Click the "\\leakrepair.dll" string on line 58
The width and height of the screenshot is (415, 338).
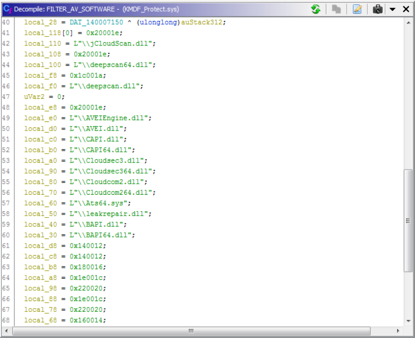tap(113, 214)
